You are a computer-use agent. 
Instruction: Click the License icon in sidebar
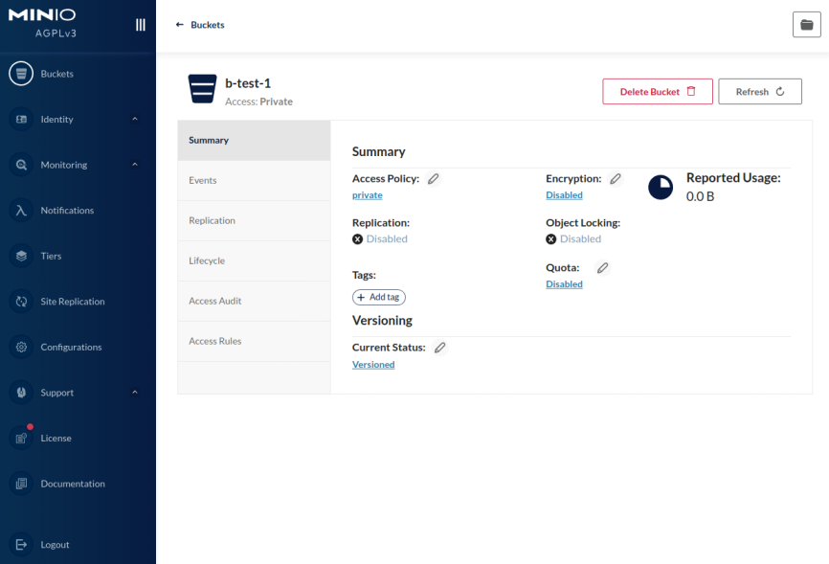21,438
